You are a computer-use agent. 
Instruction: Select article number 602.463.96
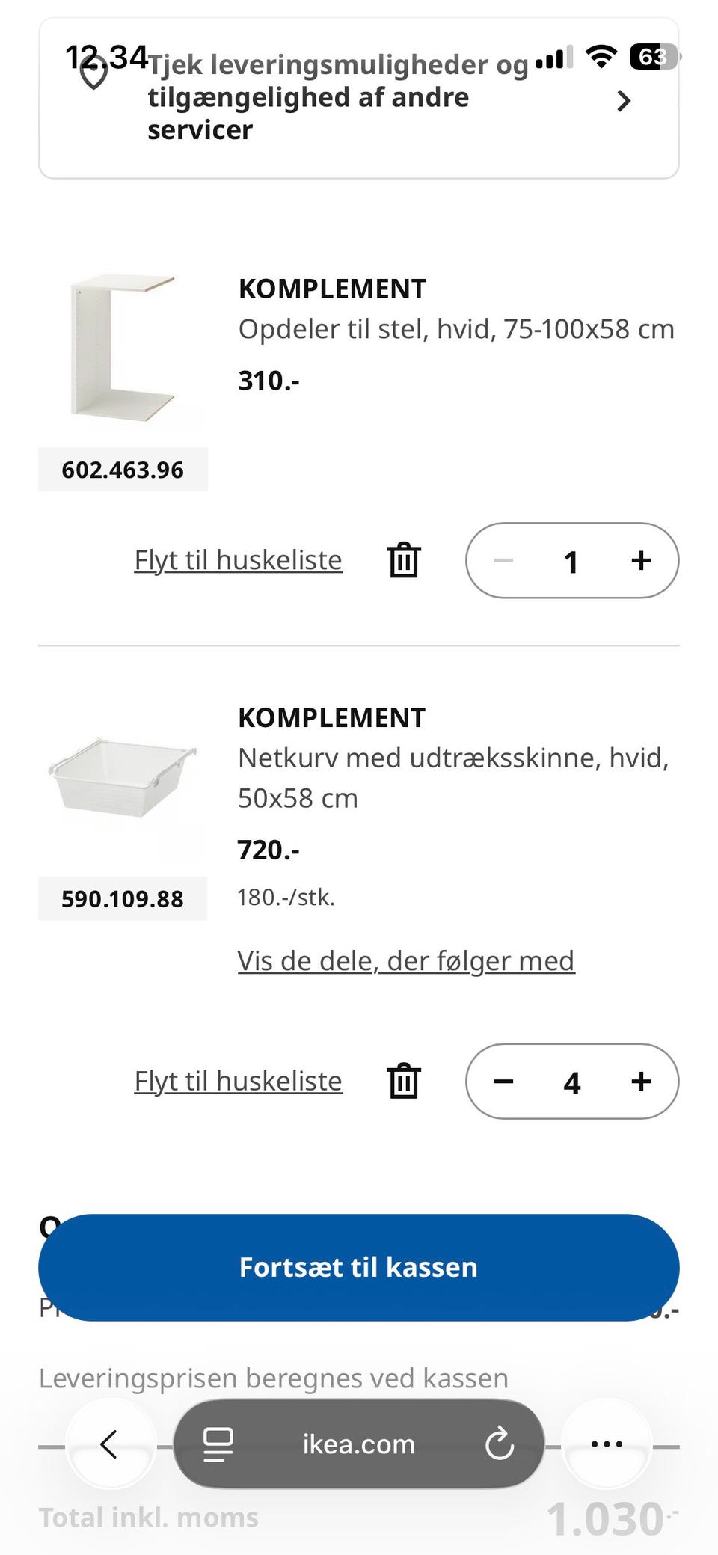[123, 470]
